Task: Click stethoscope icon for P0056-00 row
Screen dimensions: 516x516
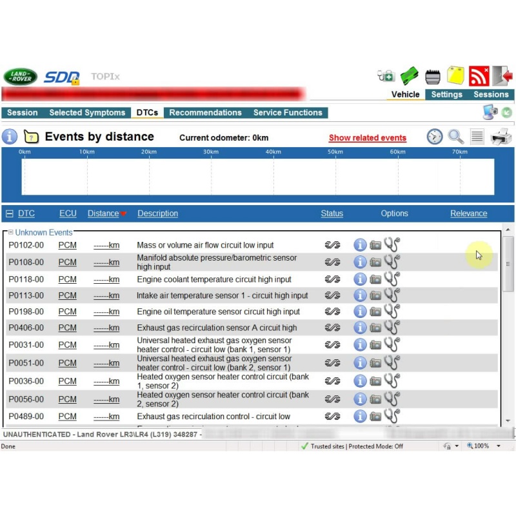Action: (x=392, y=399)
